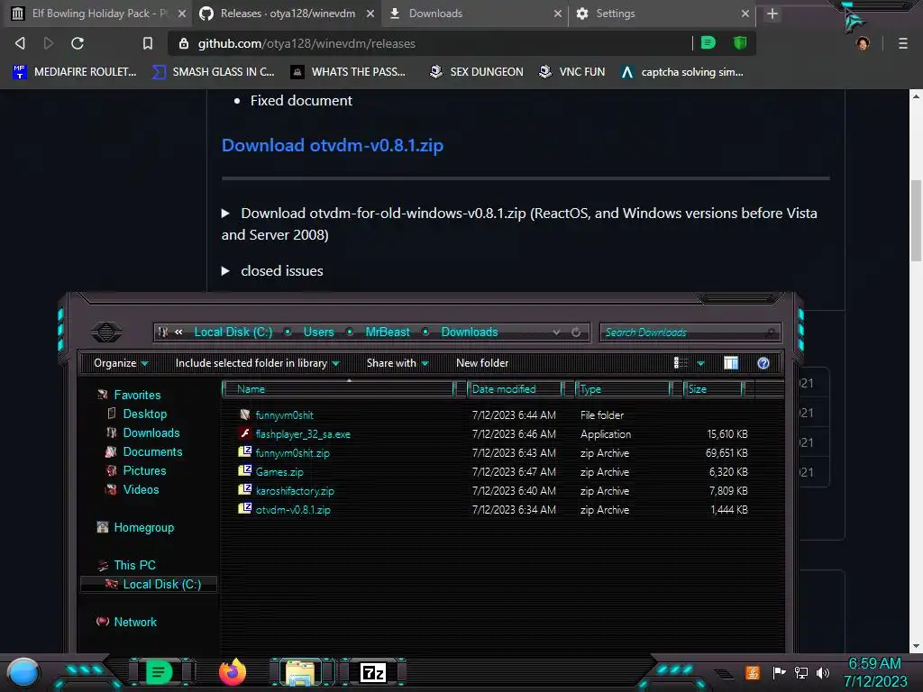The image size is (923, 692).
Task: Sort files by the Type column
Action: (x=623, y=389)
